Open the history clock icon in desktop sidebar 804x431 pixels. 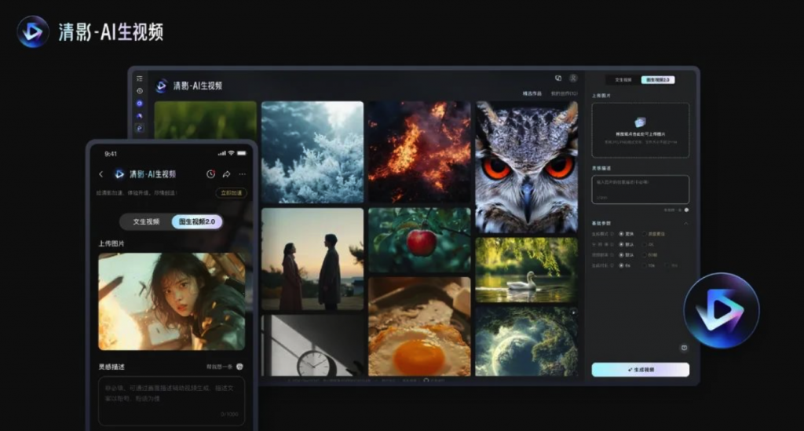point(140,91)
